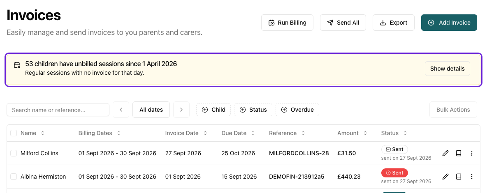Add an Overdue filter
Image resolution: width=487 pixels, height=193 pixels.
click(x=297, y=110)
